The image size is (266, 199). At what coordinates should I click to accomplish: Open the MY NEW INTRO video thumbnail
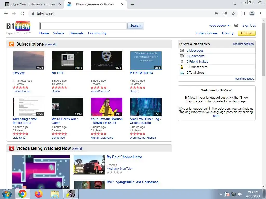pos(146,61)
